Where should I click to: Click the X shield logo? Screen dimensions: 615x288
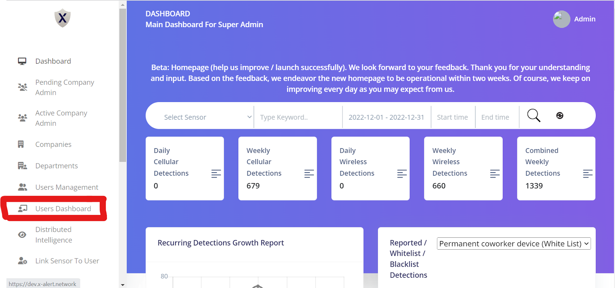tap(62, 18)
